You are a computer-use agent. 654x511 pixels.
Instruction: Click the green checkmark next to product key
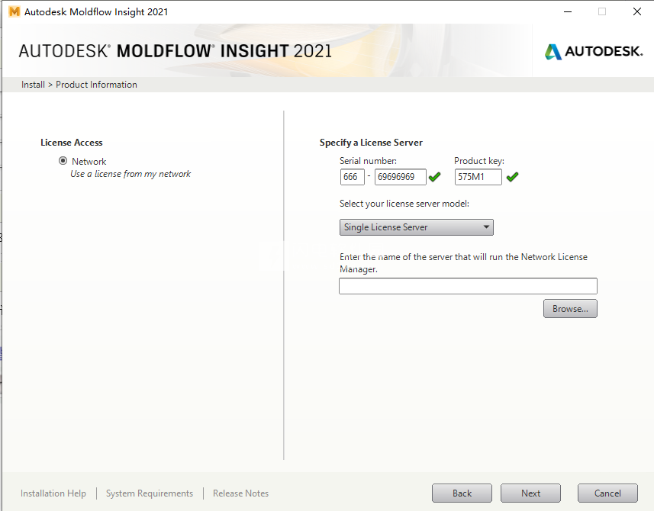point(512,177)
